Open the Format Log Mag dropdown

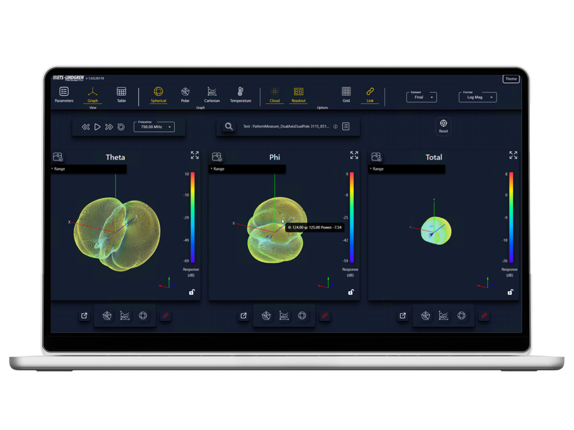[x=478, y=97]
